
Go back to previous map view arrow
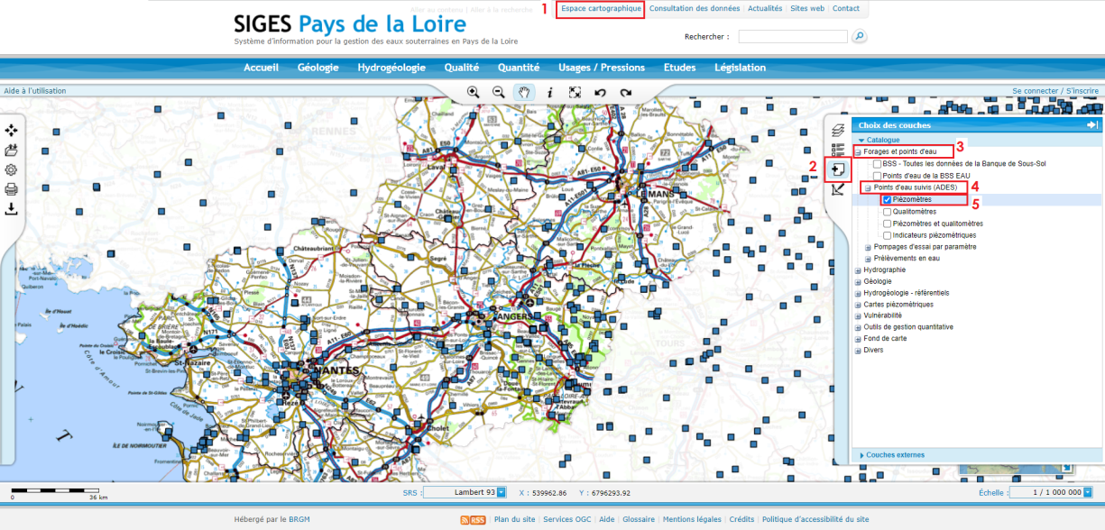600,93
